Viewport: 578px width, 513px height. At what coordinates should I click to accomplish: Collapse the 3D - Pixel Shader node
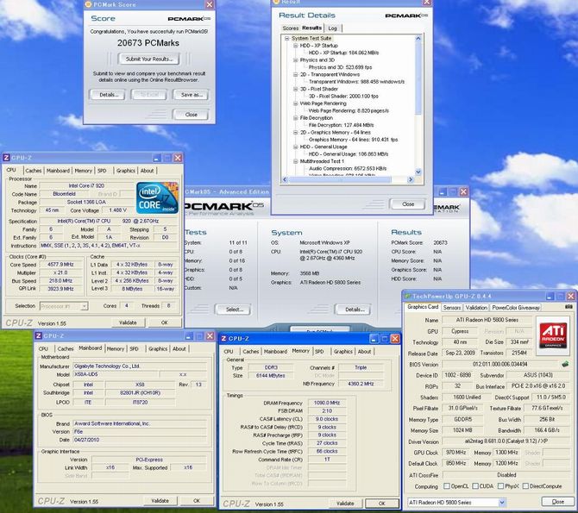(295, 89)
